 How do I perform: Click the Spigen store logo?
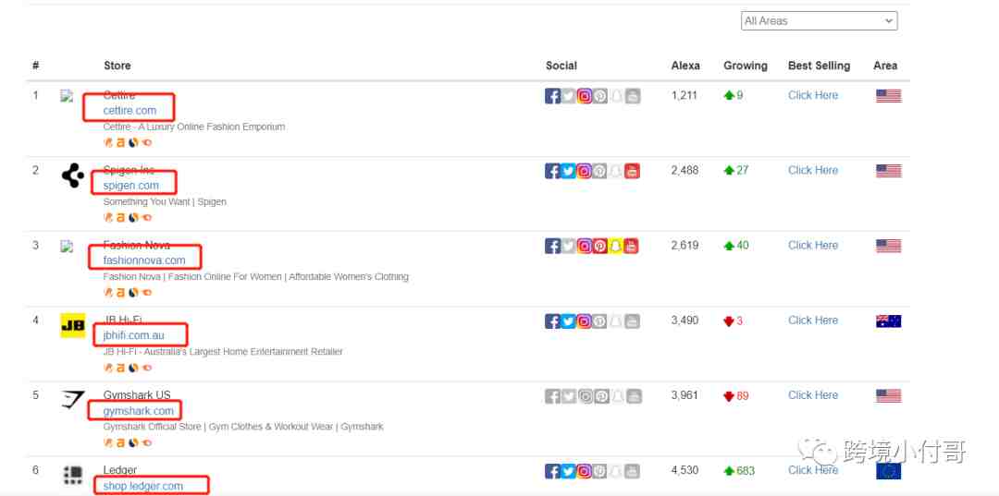click(73, 175)
